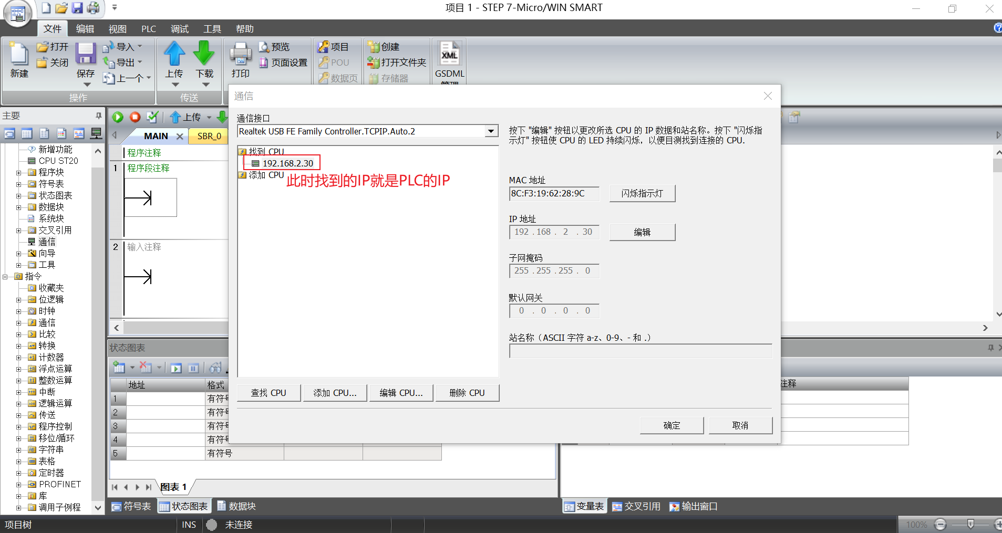The height and width of the screenshot is (533, 1002).
Task: Click 页面设置 in the ribbon
Action: 283,62
